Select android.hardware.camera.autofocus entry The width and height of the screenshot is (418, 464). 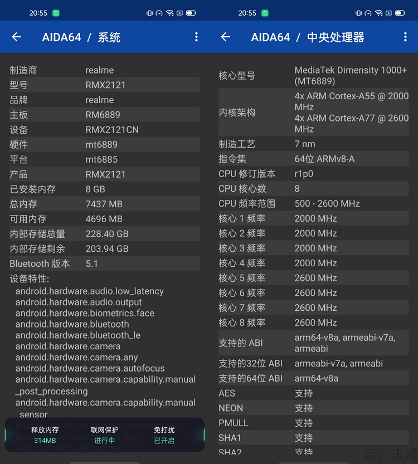pyautogui.click(x=90, y=368)
